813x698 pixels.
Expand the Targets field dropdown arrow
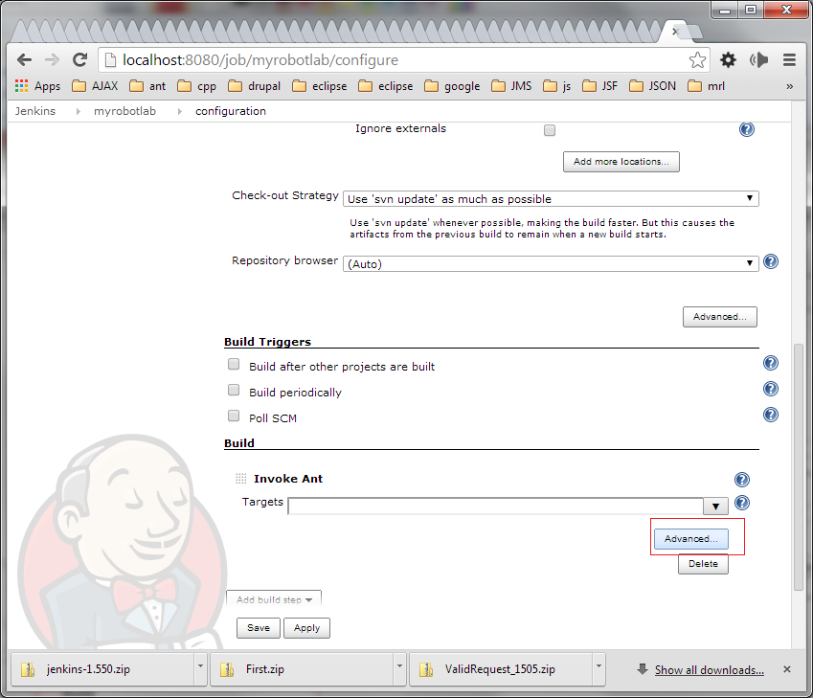715,507
